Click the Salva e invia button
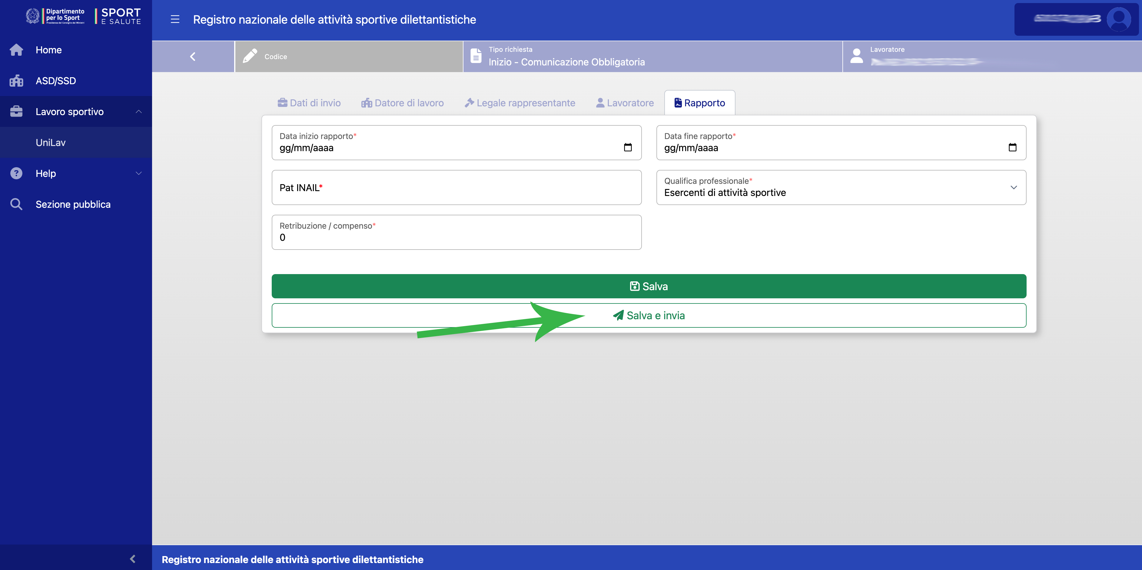 click(x=649, y=316)
